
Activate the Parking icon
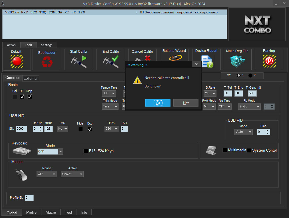click(x=269, y=61)
